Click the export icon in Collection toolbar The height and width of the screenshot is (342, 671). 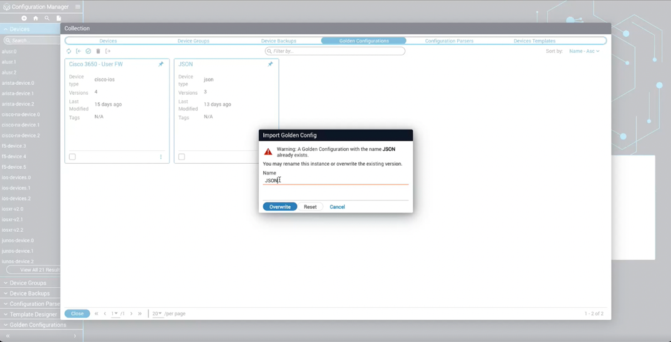pos(108,51)
